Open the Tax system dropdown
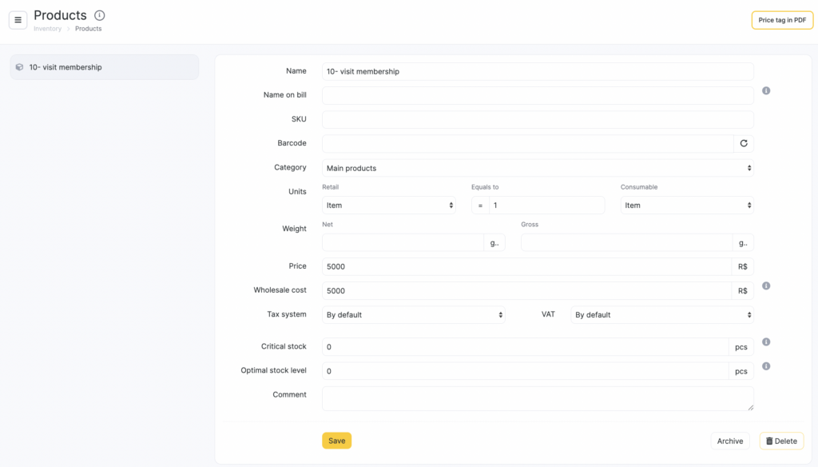The width and height of the screenshot is (818, 467). pos(413,315)
